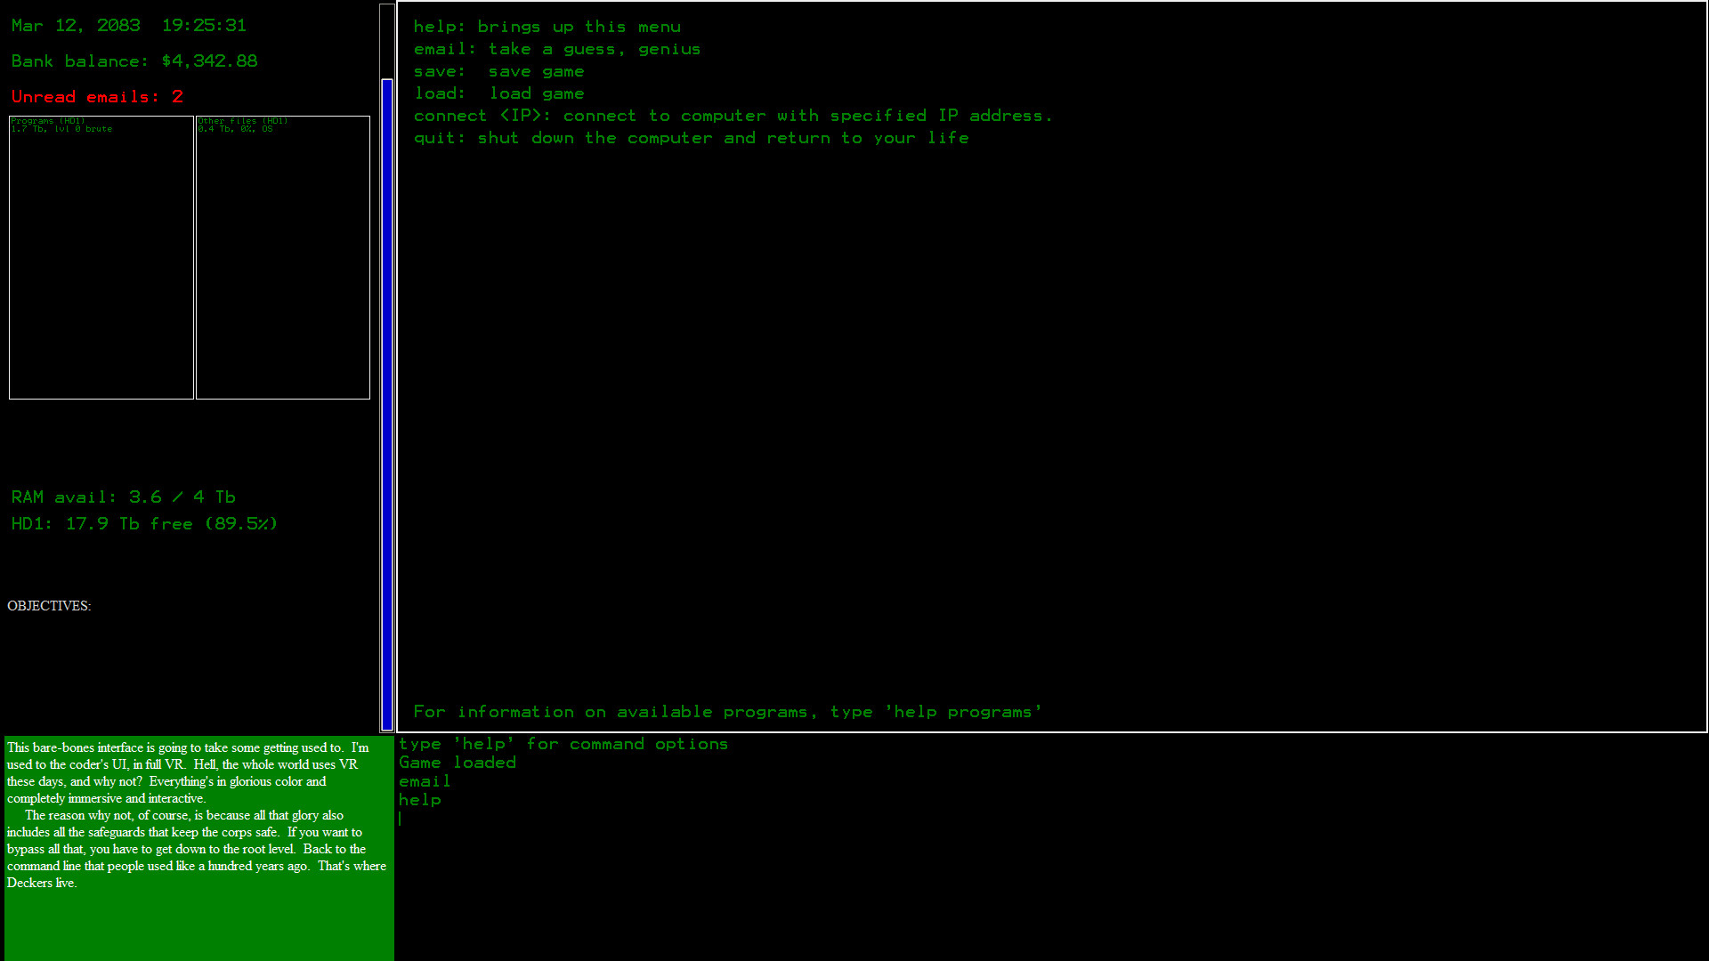Click the Unread emails: 2 indicator

coord(96,96)
